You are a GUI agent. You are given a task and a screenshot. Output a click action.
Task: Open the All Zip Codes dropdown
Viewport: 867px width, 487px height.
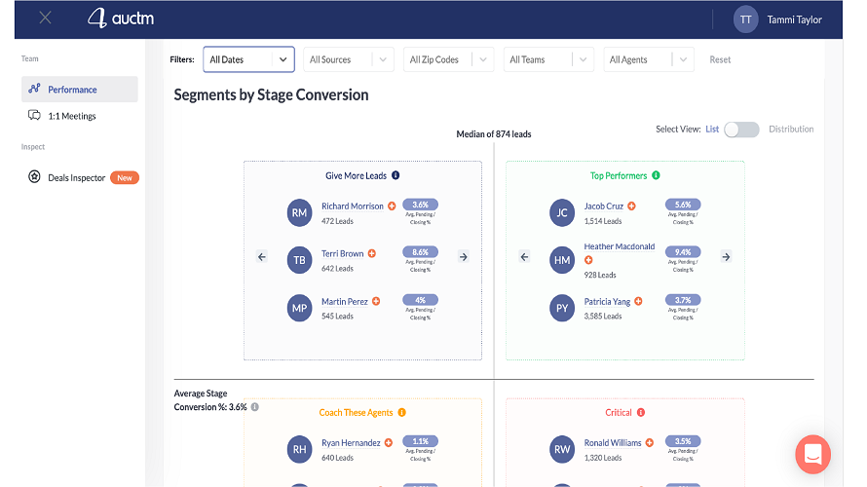click(x=449, y=59)
